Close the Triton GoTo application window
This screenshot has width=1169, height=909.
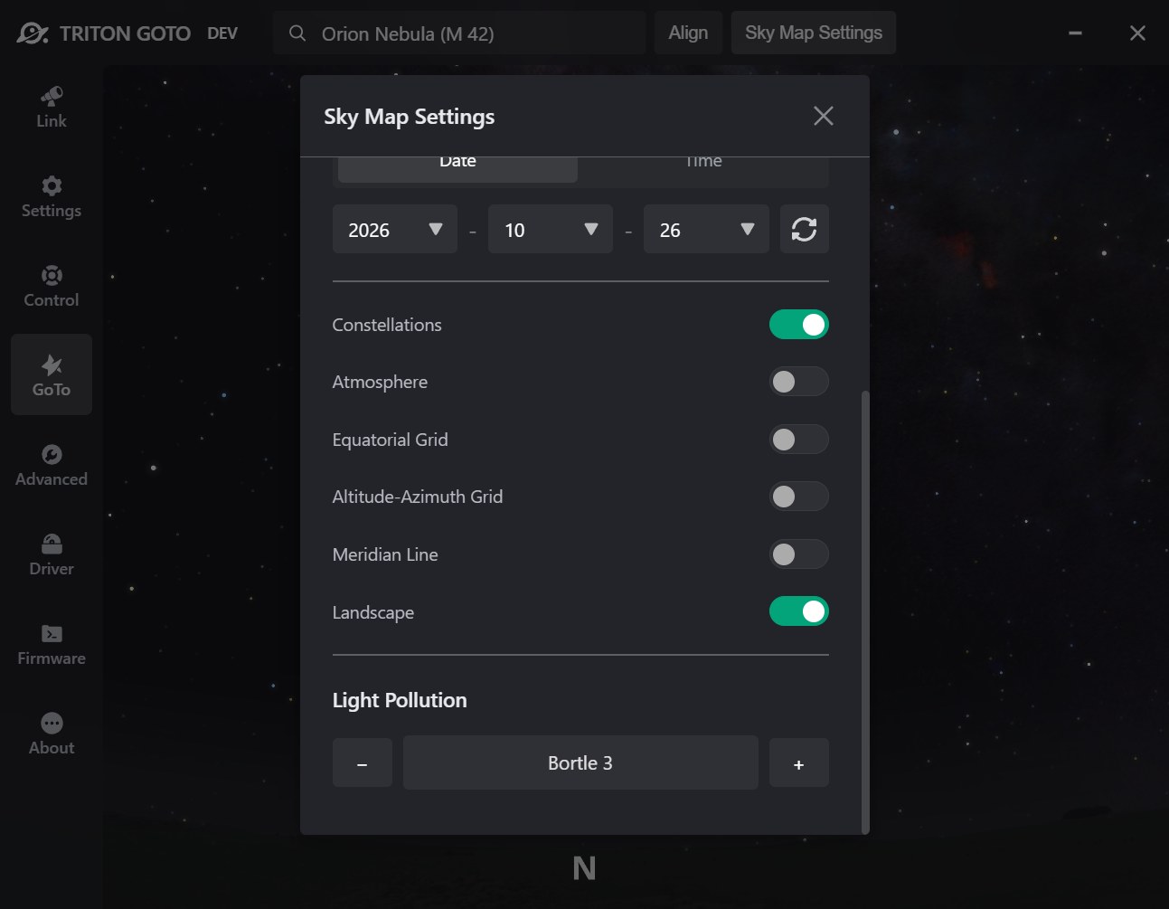click(x=1137, y=33)
